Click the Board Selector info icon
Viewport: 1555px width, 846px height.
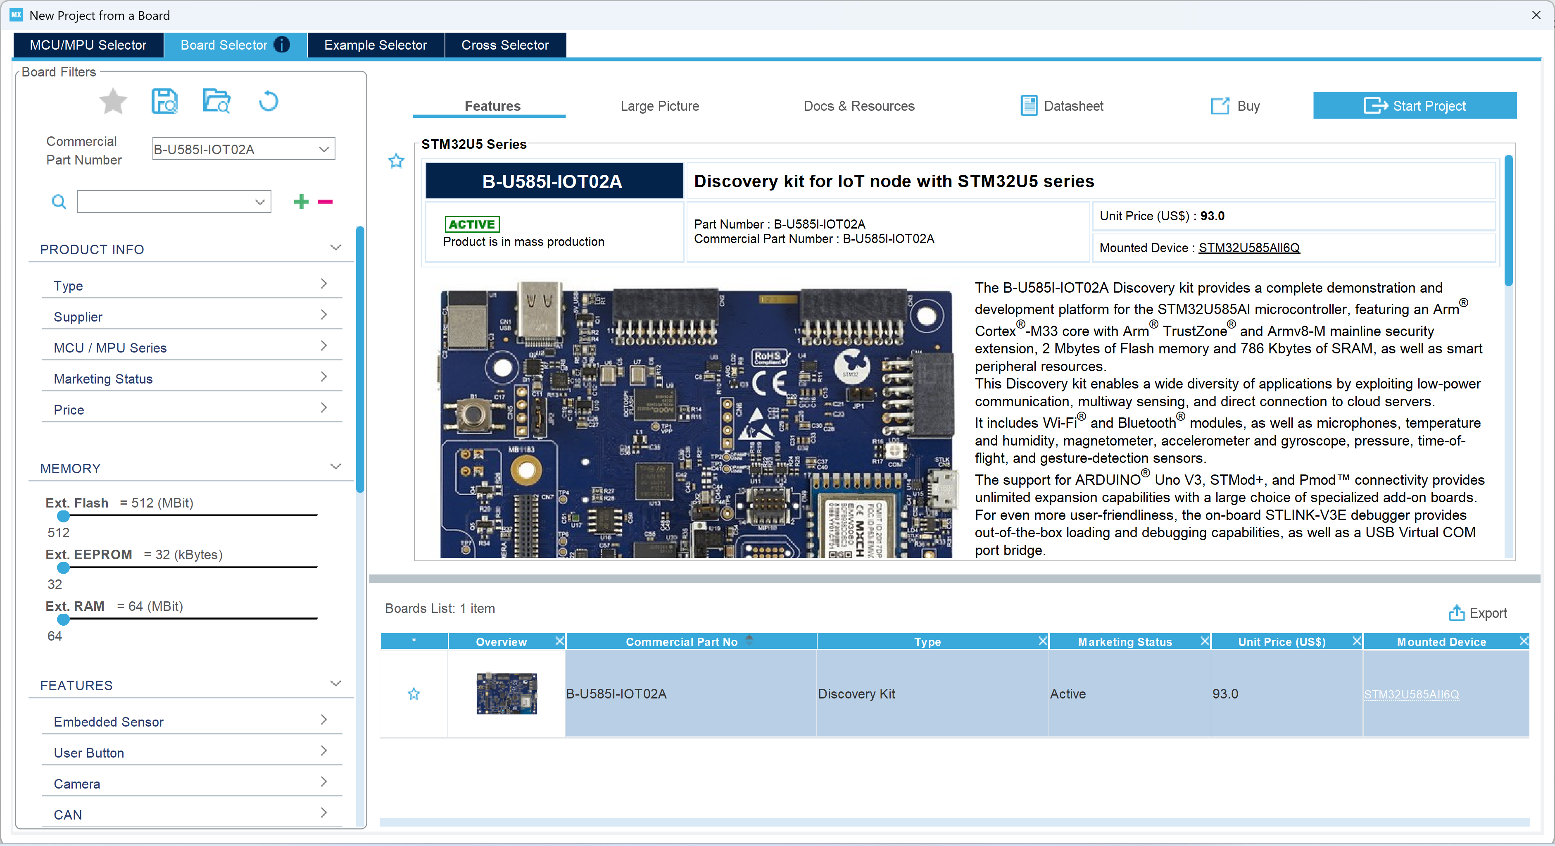282,45
